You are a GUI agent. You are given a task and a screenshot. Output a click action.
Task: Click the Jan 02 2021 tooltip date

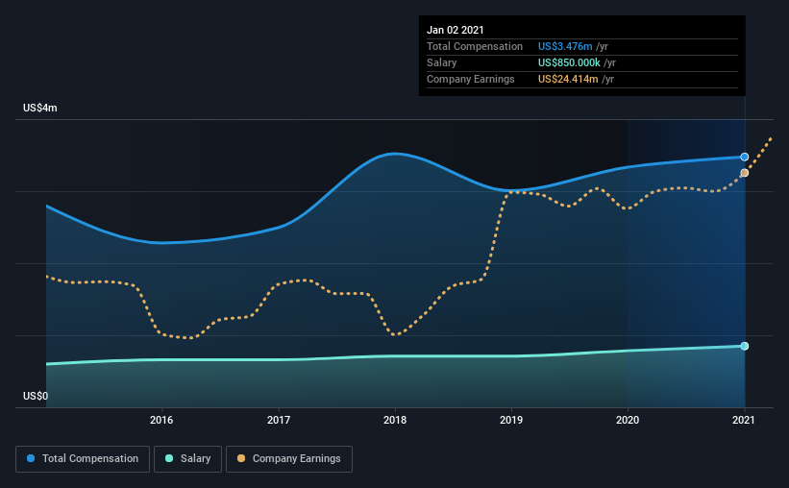tap(456, 30)
